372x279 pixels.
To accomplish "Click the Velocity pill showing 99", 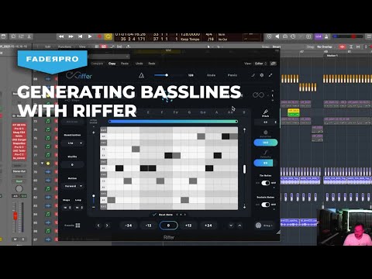I will pyautogui.click(x=266, y=163).
